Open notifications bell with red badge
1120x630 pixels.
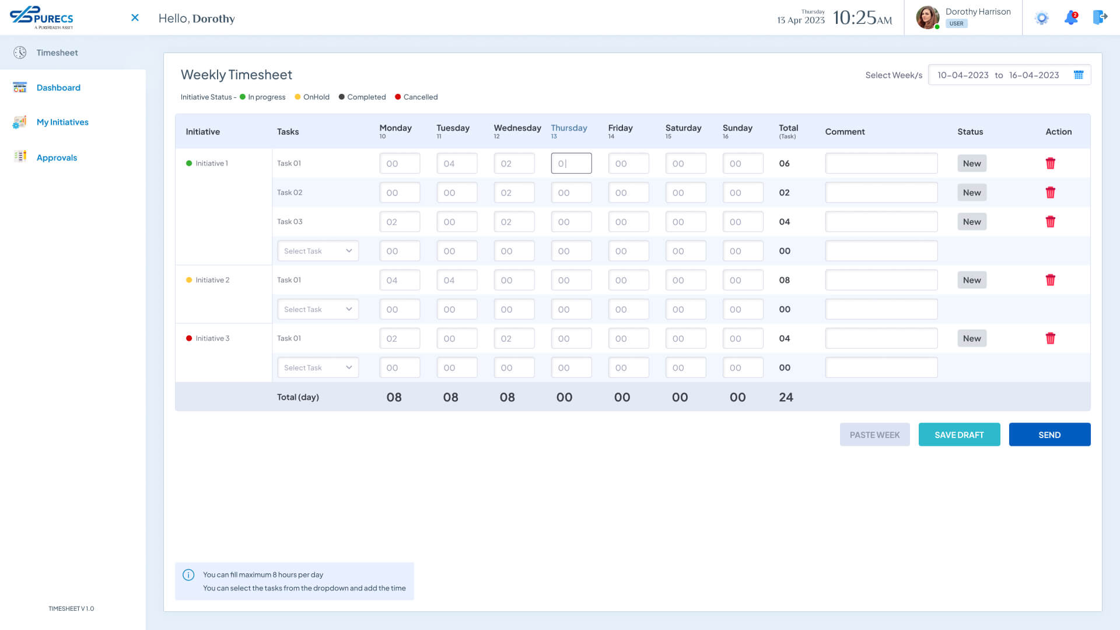click(x=1071, y=18)
